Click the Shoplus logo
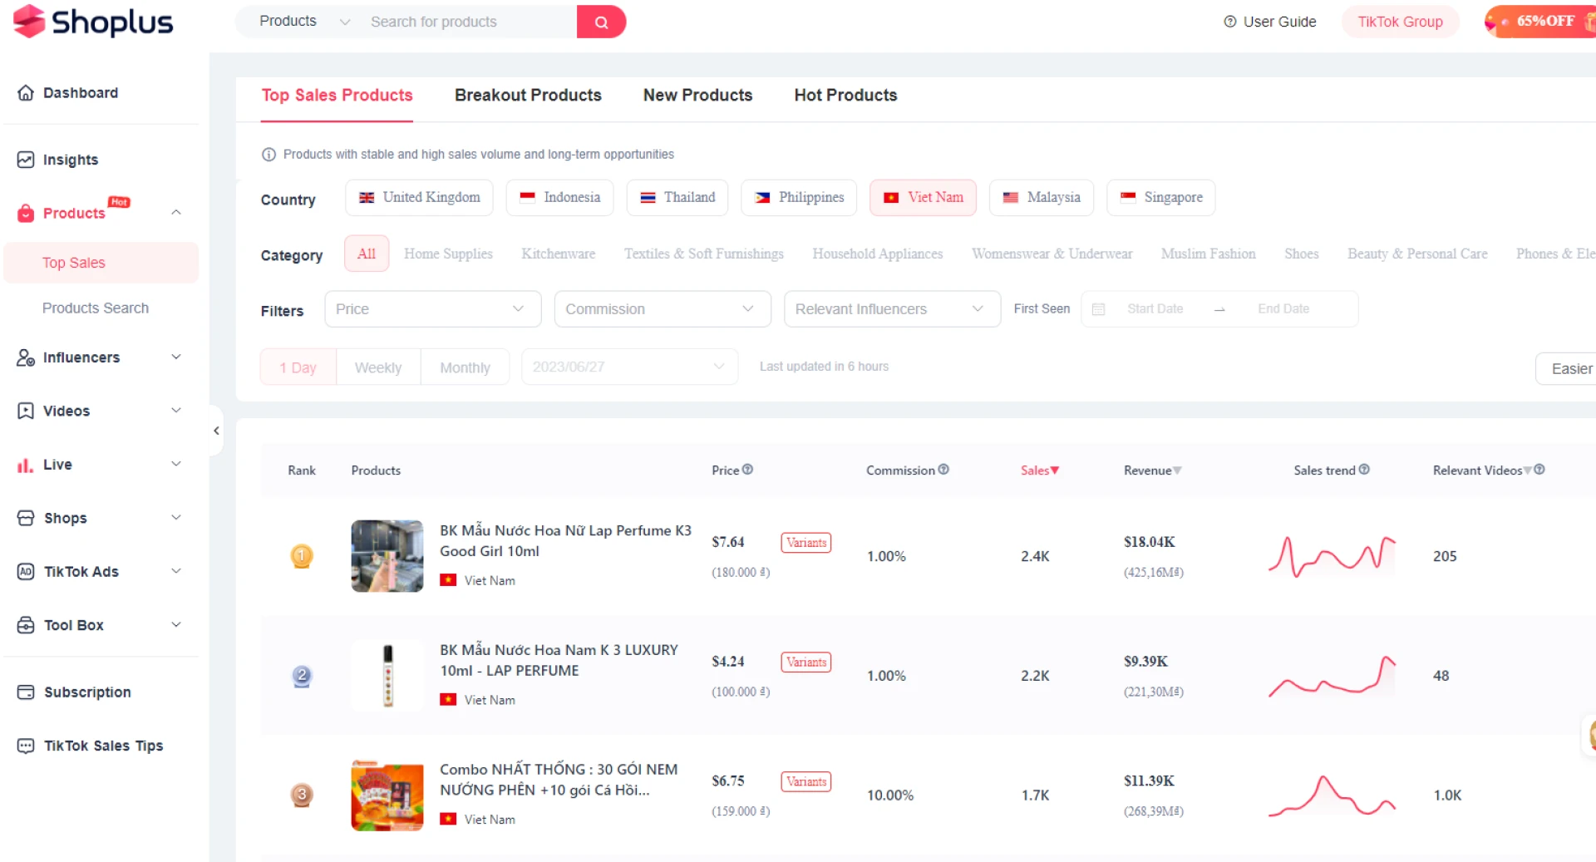The image size is (1596, 862). (x=93, y=22)
